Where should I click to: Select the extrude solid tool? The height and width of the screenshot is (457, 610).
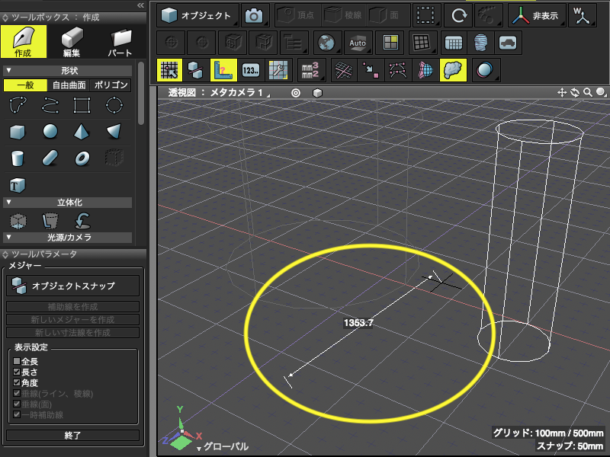pyautogui.click(x=18, y=221)
